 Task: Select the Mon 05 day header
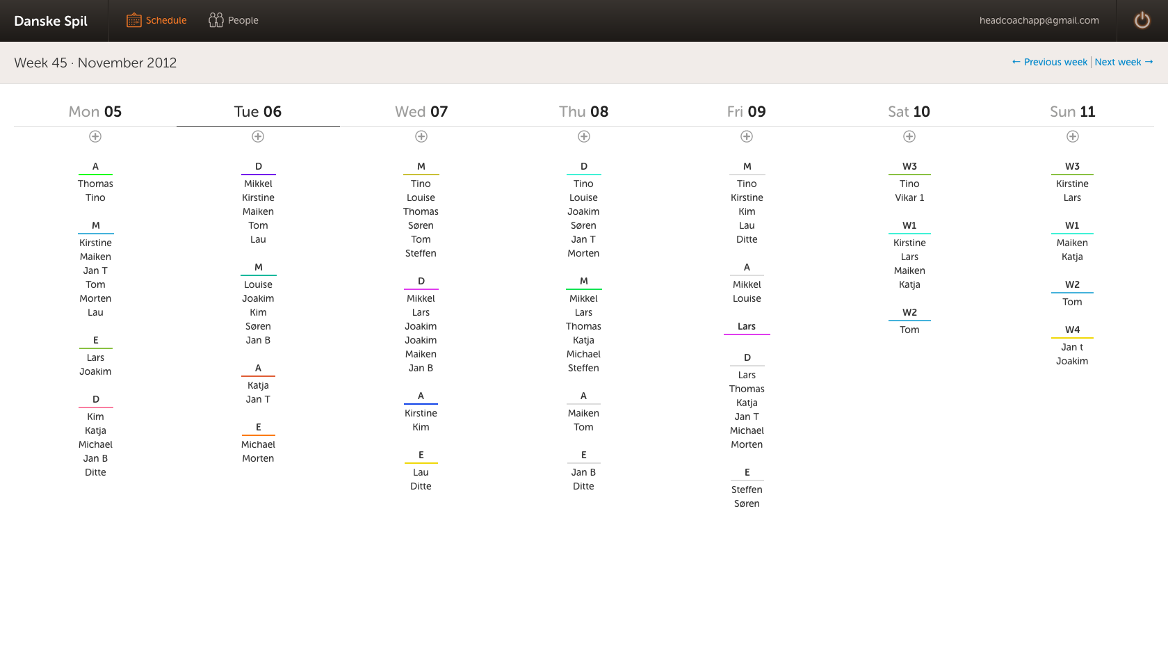point(95,111)
